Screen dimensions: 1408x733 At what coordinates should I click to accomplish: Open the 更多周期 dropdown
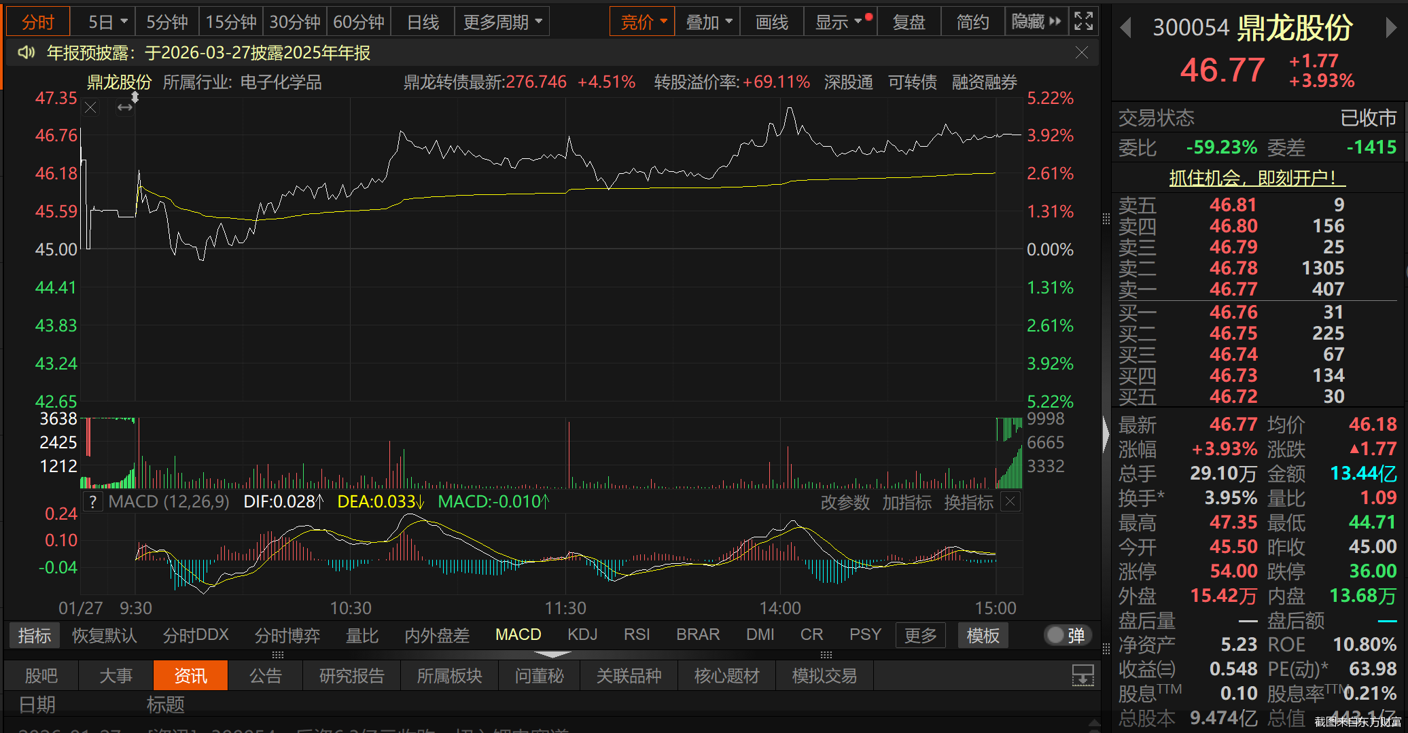point(501,21)
